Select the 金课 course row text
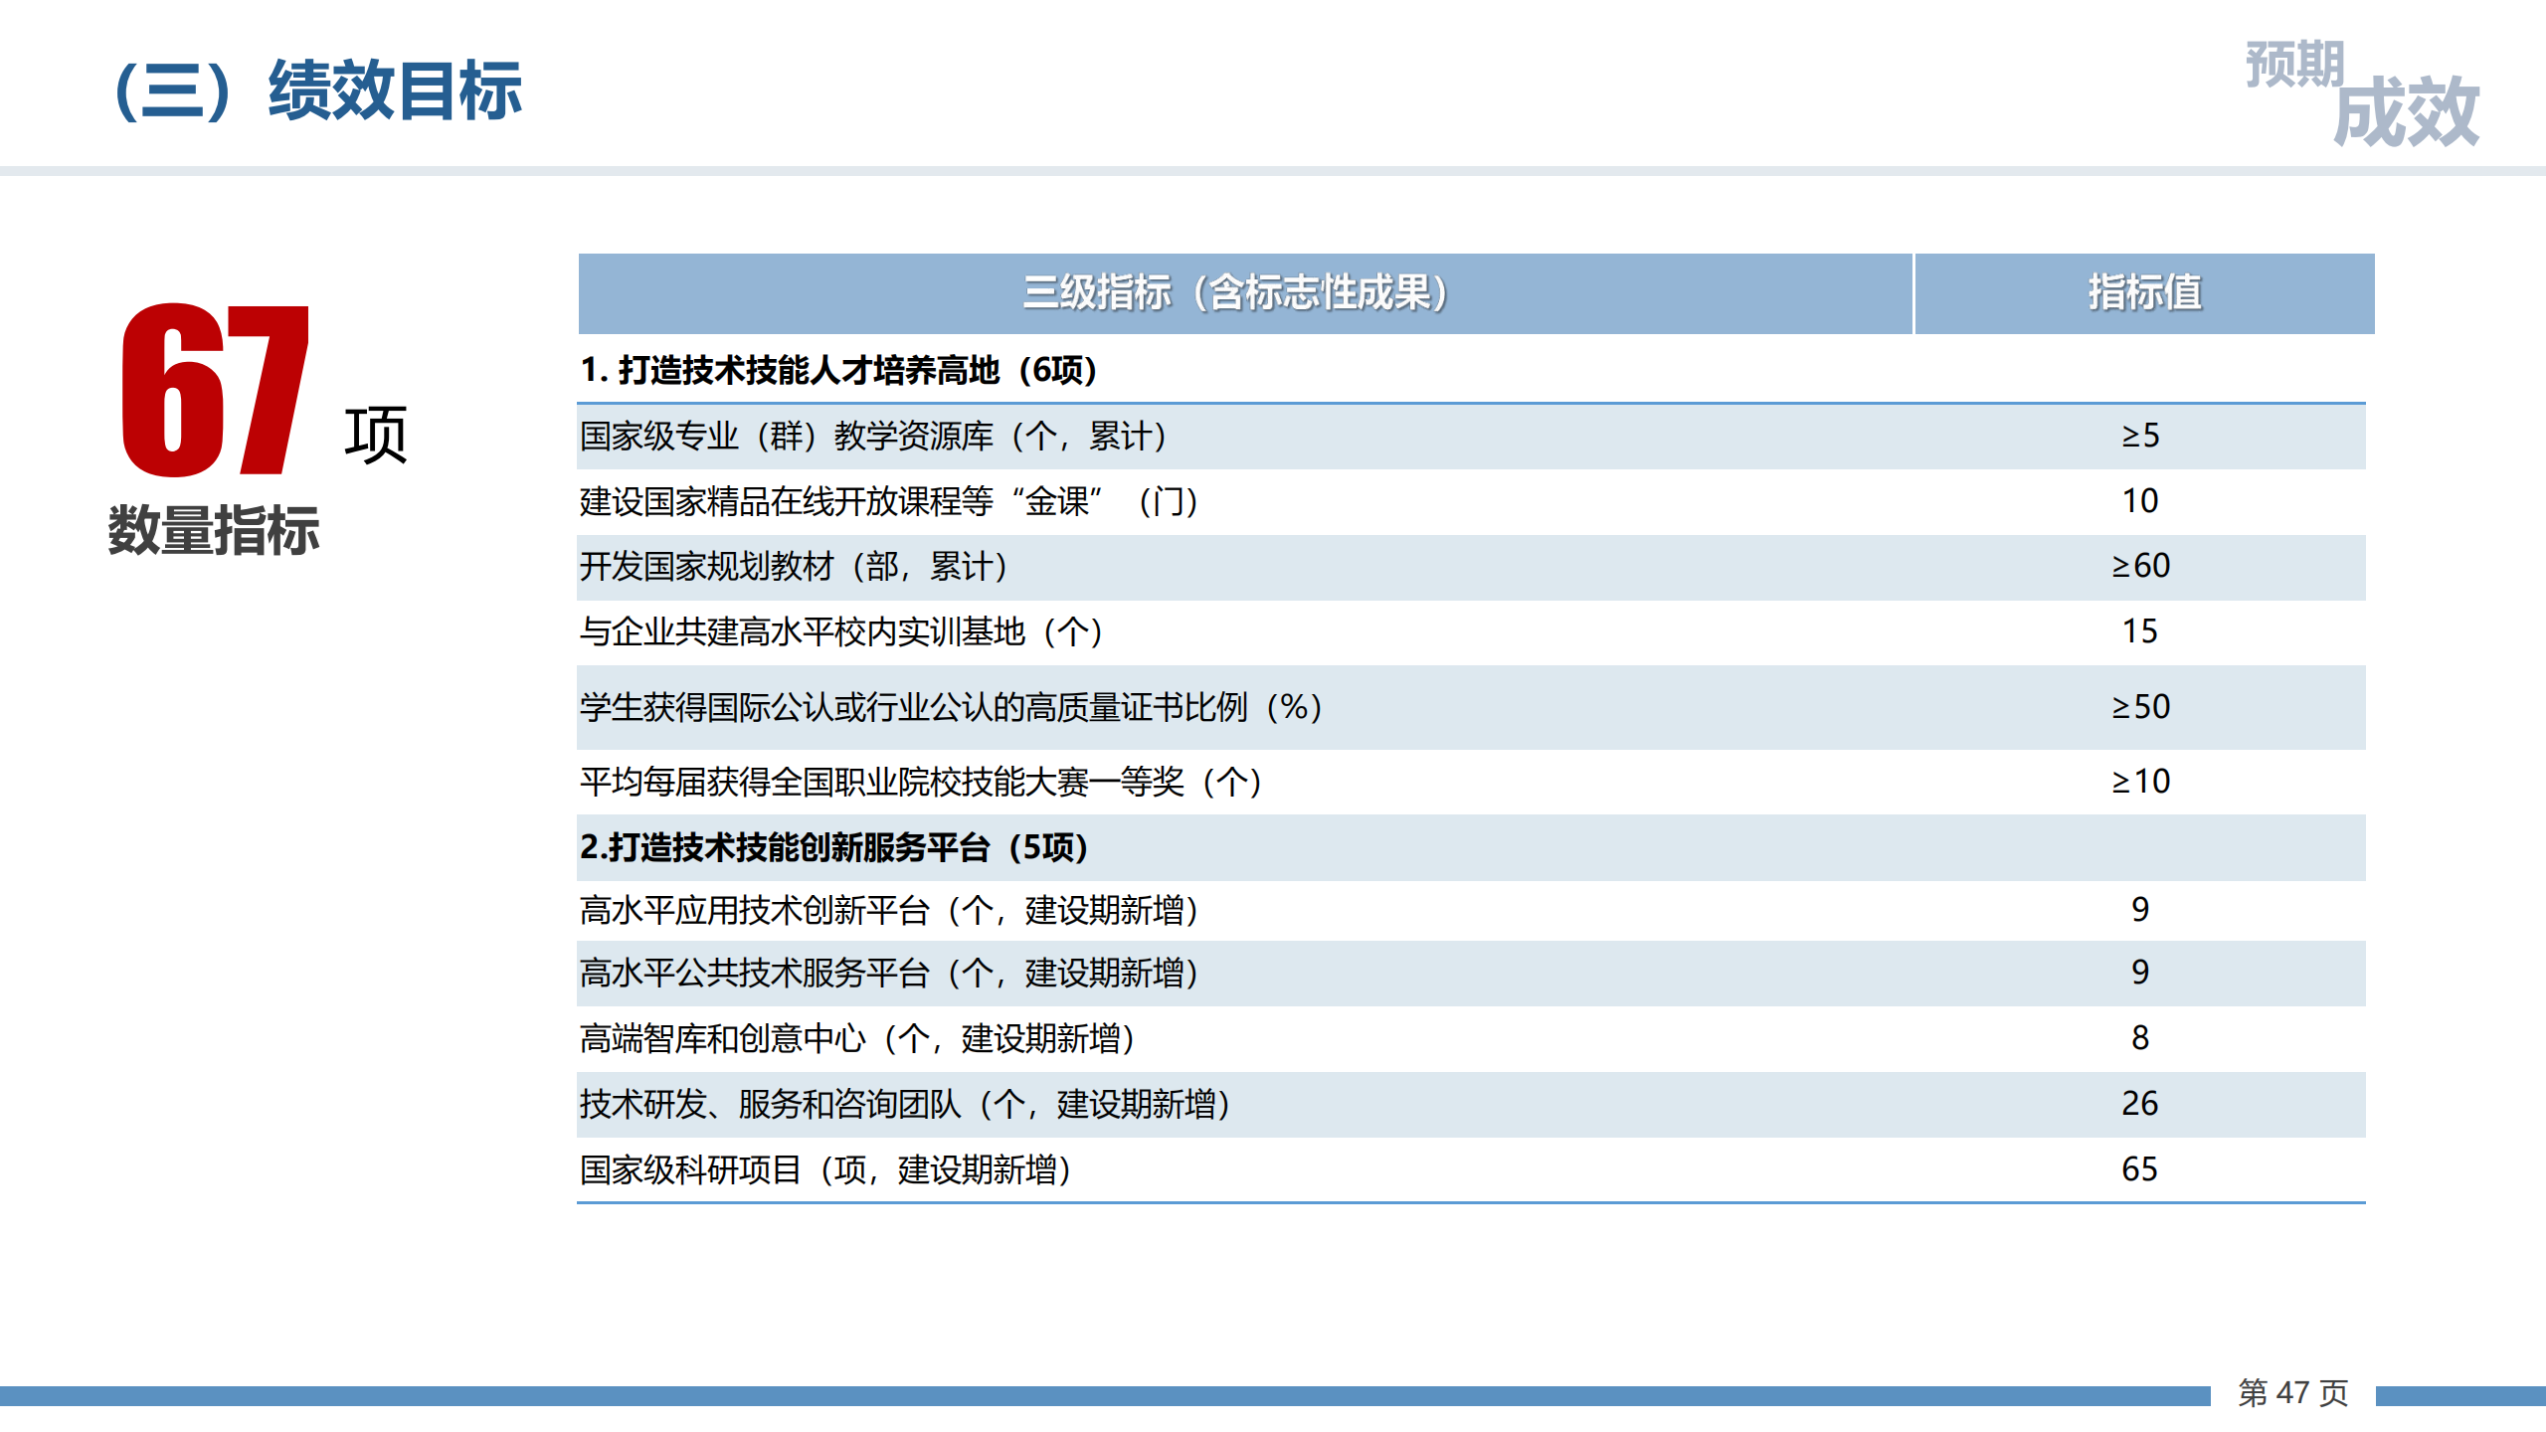The height and width of the screenshot is (1432, 2546). [x=888, y=501]
